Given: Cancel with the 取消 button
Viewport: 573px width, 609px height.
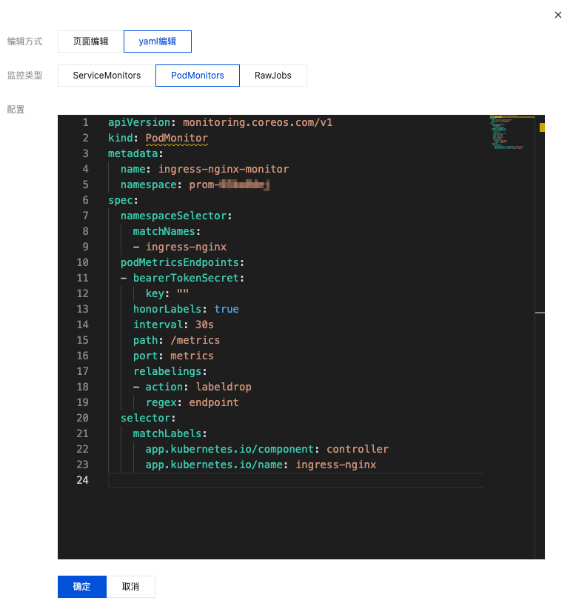Looking at the screenshot, I should [130, 587].
